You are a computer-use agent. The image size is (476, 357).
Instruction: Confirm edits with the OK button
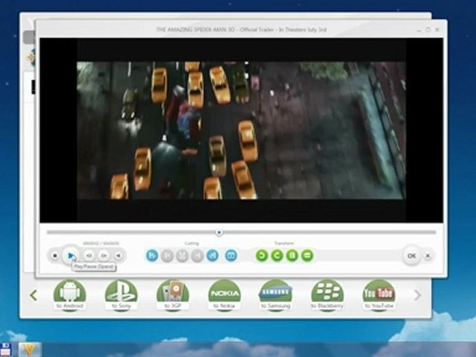tap(412, 256)
